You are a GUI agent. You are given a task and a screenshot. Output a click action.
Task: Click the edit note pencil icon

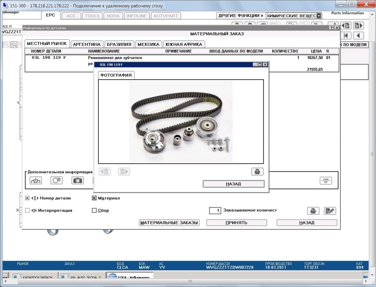[x=330, y=211]
